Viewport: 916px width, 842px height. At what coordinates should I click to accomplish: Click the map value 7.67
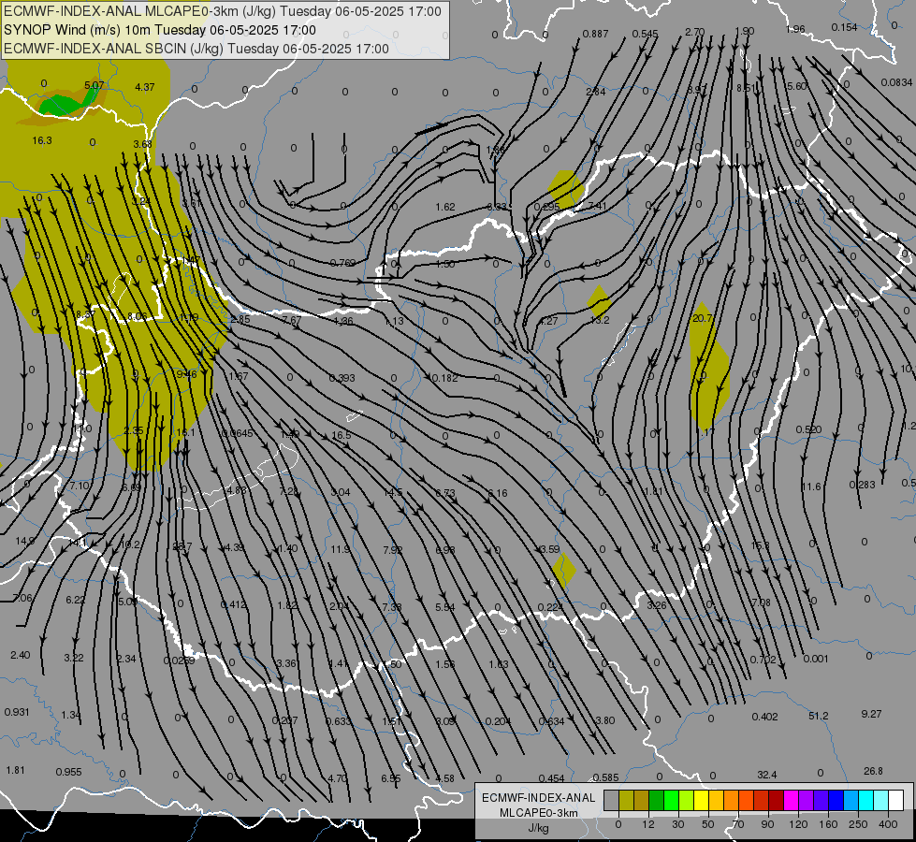click(292, 320)
